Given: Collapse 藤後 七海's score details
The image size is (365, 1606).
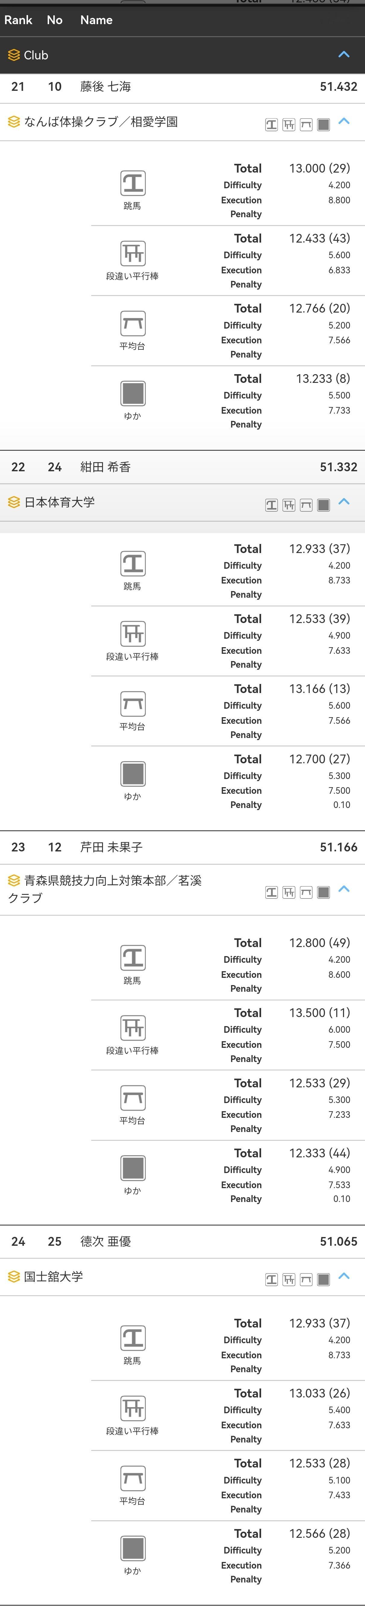Looking at the screenshot, I should pos(344,122).
